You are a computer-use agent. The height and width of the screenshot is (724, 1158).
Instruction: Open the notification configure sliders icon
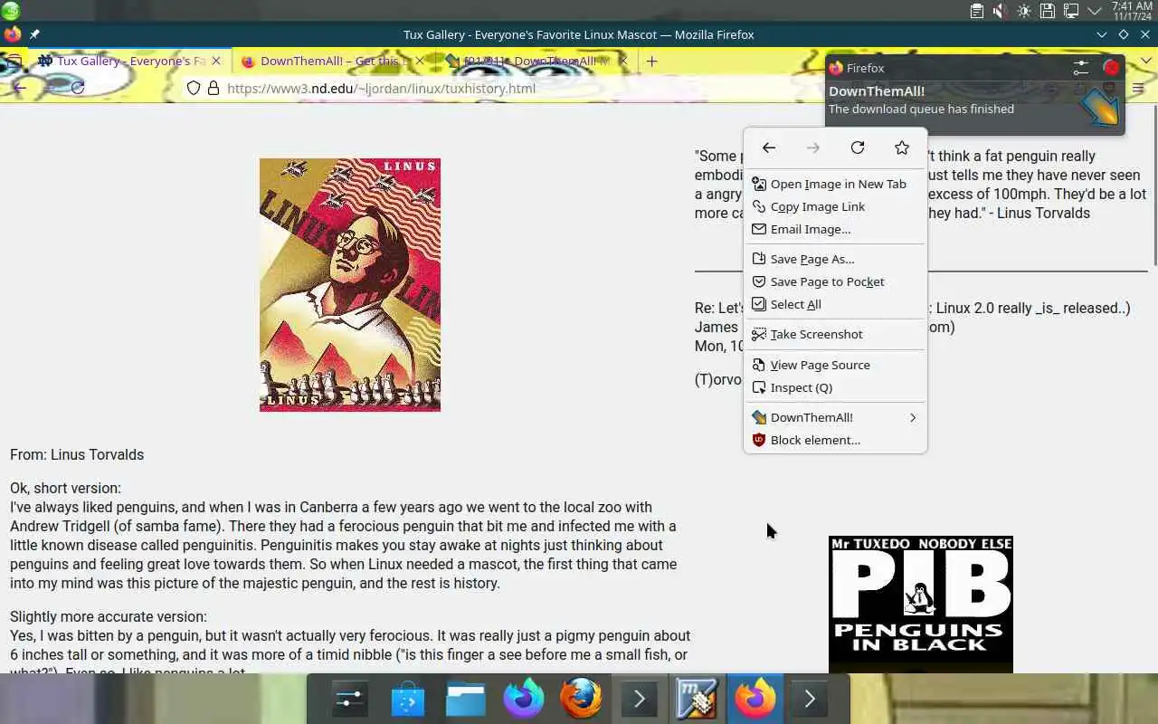pyautogui.click(x=1081, y=68)
